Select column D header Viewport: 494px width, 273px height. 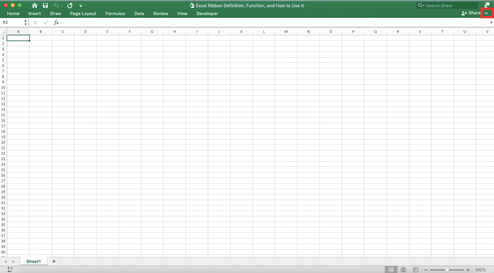coord(85,32)
